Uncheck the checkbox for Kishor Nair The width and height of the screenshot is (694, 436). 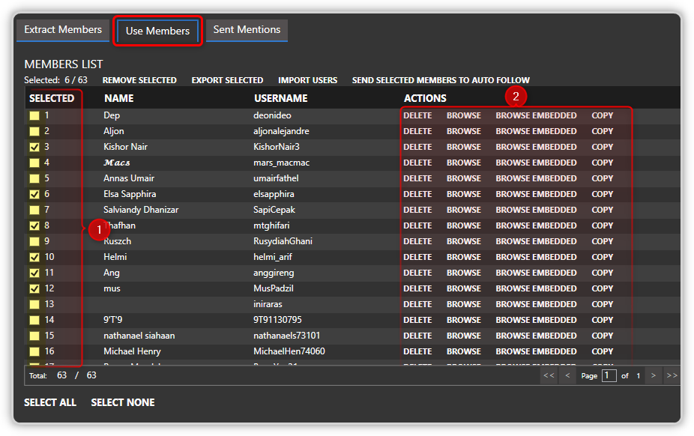point(34,148)
